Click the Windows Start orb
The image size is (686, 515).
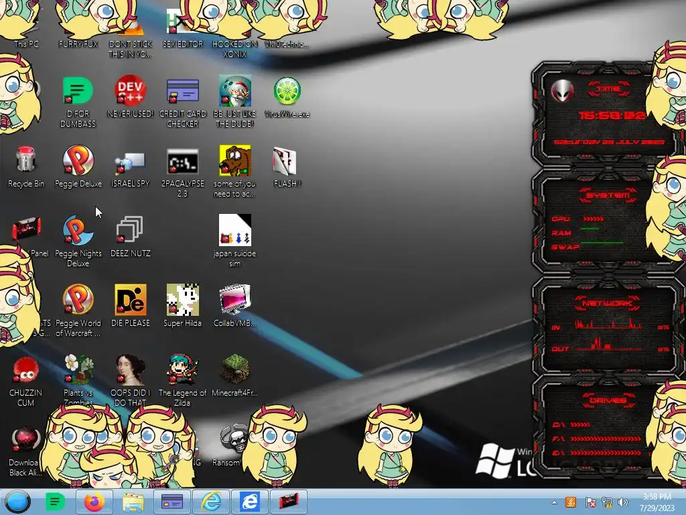[x=18, y=502]
